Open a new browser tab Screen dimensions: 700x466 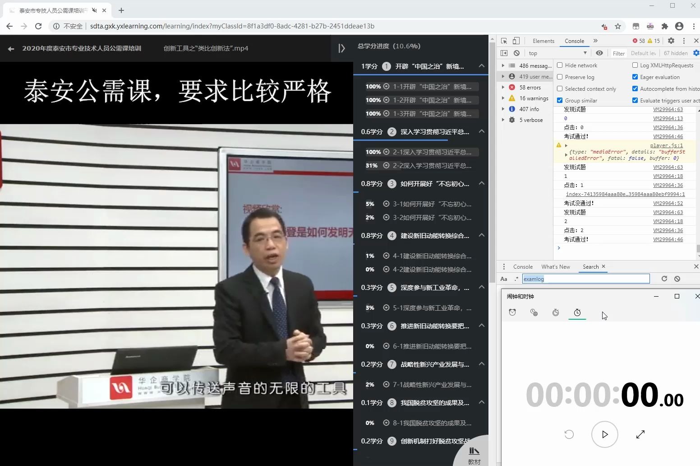point(121,10)
